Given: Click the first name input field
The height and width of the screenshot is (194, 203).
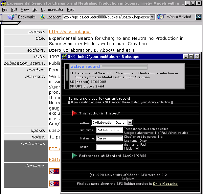Looking at the screenshot, I should 109,138.
